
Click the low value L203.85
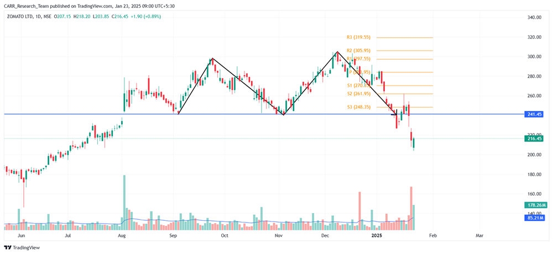click(x=101, y=17)
